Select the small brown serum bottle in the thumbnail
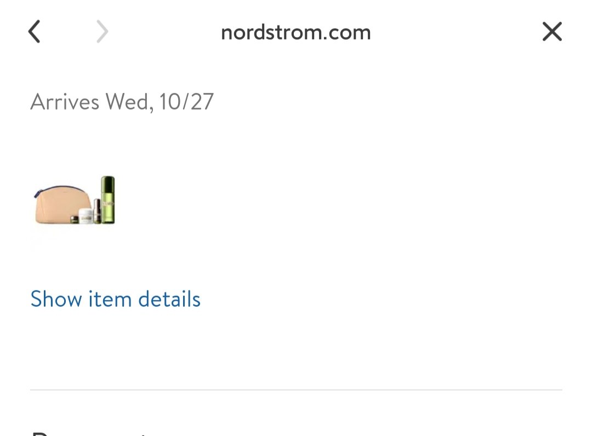Screen dimensions: 592x436 tap(97, 211)
